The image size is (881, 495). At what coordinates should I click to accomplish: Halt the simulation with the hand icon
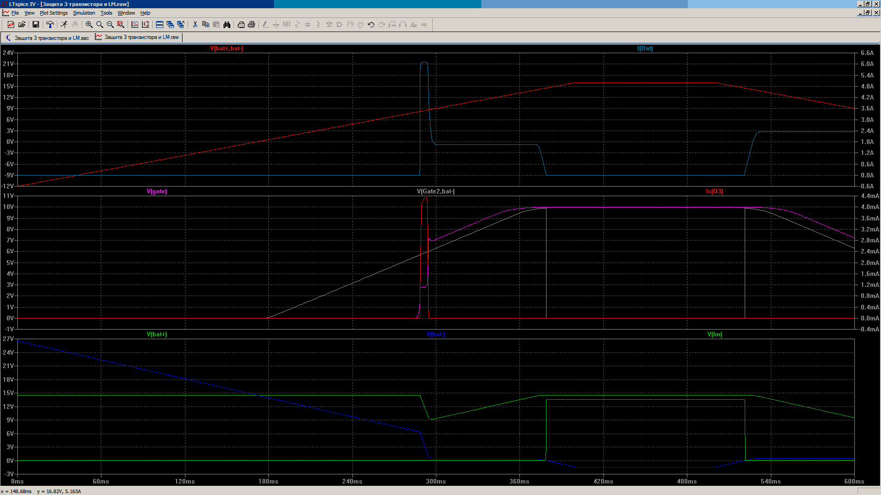click(74, 25)
